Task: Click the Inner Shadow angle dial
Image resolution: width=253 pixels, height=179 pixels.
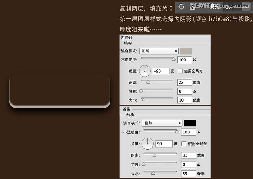Action: pyautogui.click(x=145, y=71)
